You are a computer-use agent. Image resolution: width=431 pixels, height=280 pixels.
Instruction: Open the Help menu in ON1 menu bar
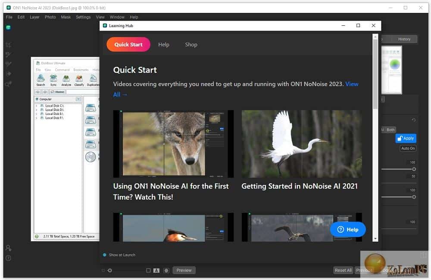pos(134,17)
